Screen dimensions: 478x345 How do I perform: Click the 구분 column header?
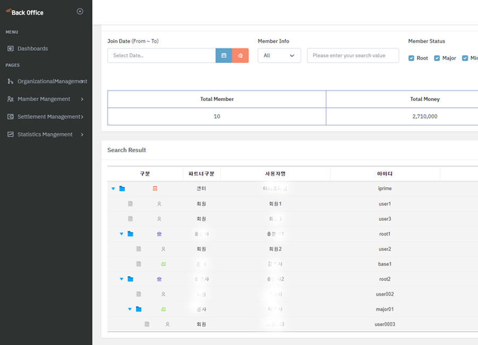click(x=145, y=174)
